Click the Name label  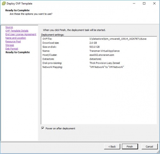46,51
